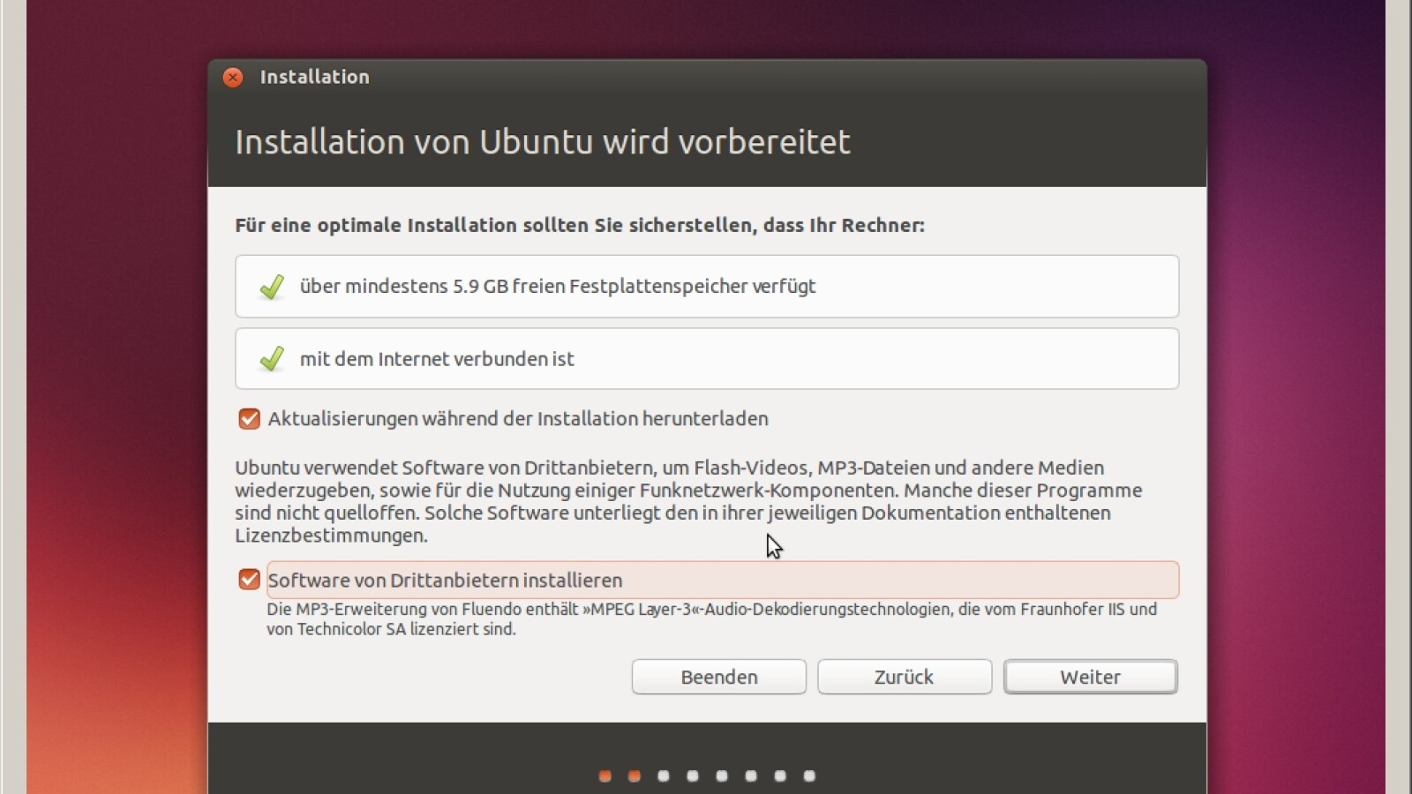Continue with the Weiter button
The height and width of the screenshot is (794, 1412).
point(1090,677)
